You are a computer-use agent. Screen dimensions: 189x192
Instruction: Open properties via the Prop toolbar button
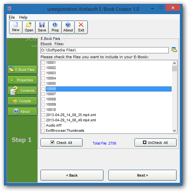55,27
